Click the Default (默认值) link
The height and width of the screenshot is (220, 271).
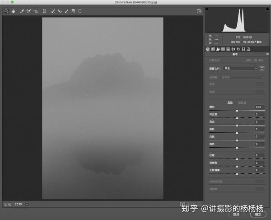[x=242, y=103]
